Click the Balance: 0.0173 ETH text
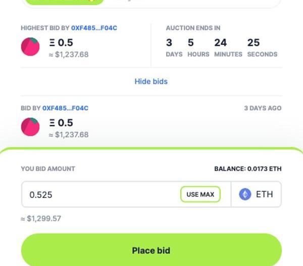The image size is (303, 266). point(247,169)
